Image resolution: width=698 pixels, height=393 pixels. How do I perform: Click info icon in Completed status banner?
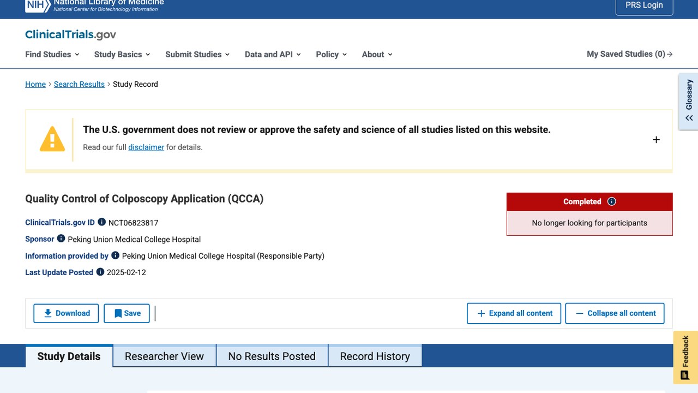coord(612,201)
